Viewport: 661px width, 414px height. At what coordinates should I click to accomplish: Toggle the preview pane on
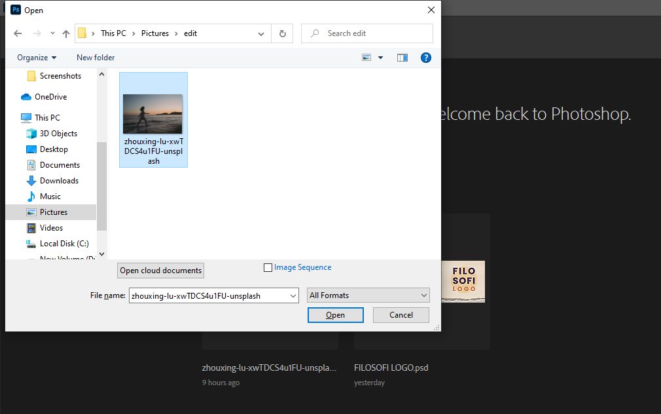[x=402, y=58]
